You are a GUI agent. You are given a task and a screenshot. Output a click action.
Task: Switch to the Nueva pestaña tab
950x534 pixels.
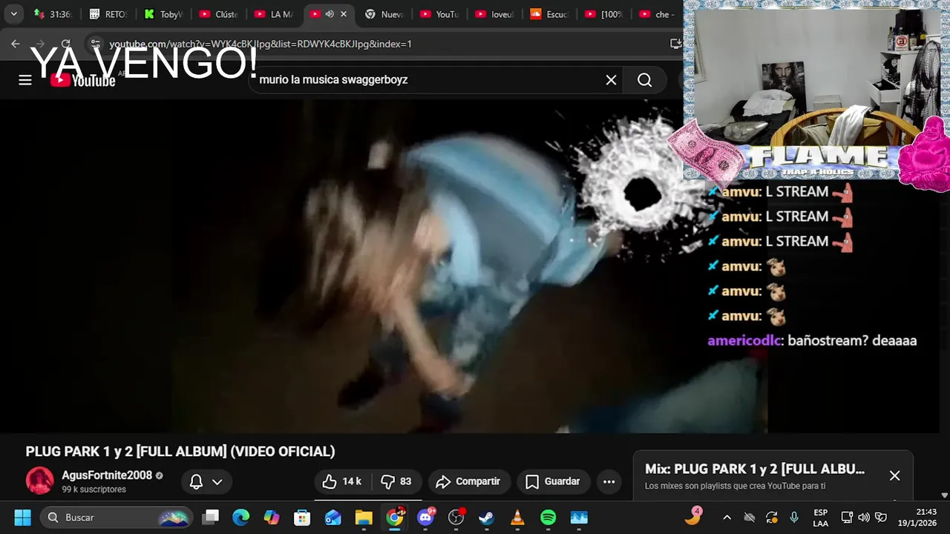(x=383, y=14)
